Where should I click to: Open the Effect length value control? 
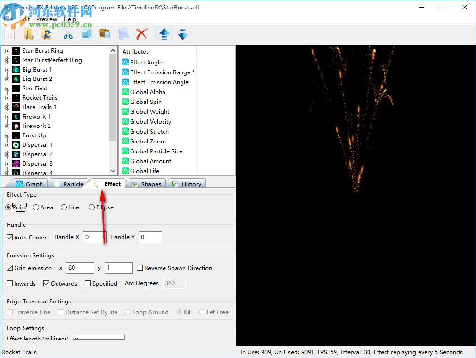pos(98,337)
